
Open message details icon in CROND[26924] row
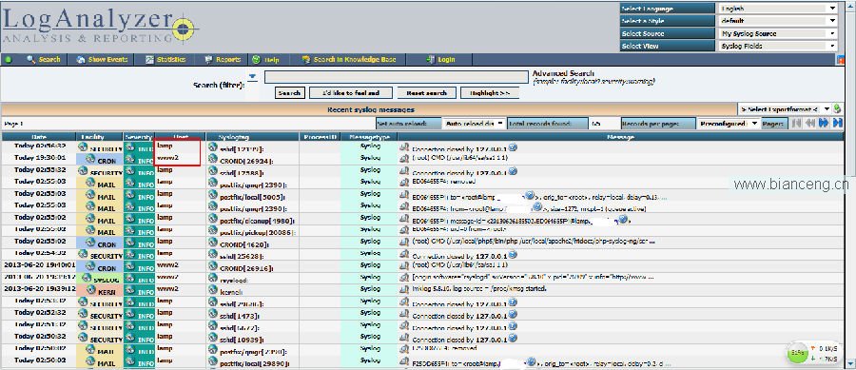404,159
